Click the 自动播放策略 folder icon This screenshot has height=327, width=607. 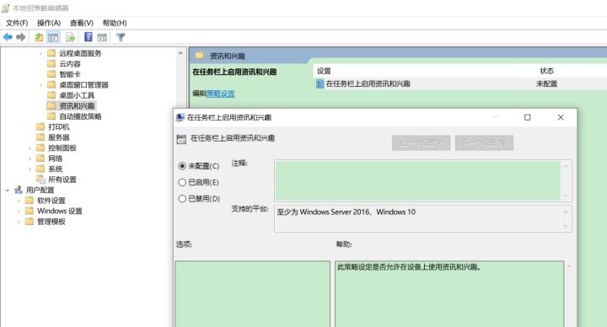point(51,116)
